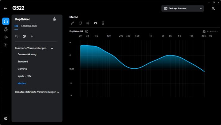Image resolution: width=221 pixels, height=125 pixels.
Task: Click the EQ curve bass peak near 30 Hz
Action: [x=84, y=45]
